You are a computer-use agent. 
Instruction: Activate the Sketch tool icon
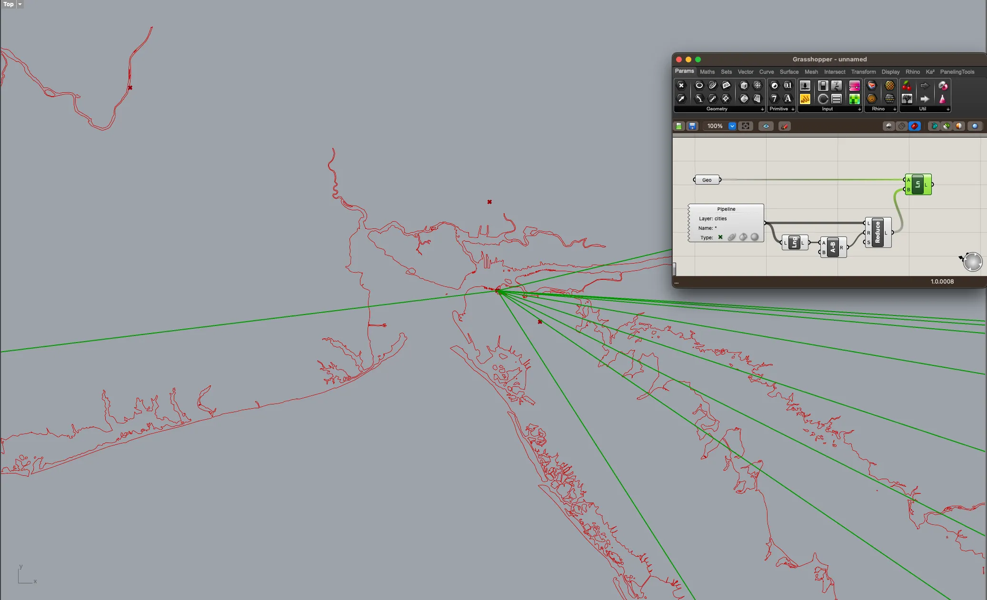click(785, 126)
